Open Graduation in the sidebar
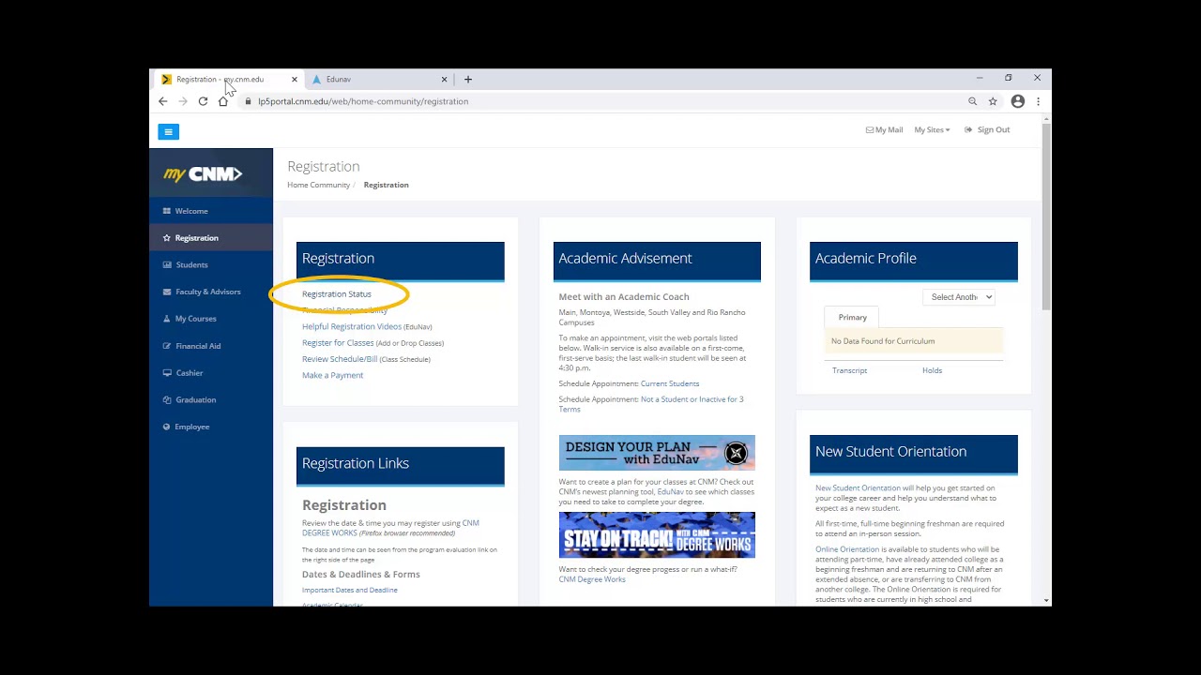Viewport: 1201px width, 675px height. [211, 399]
